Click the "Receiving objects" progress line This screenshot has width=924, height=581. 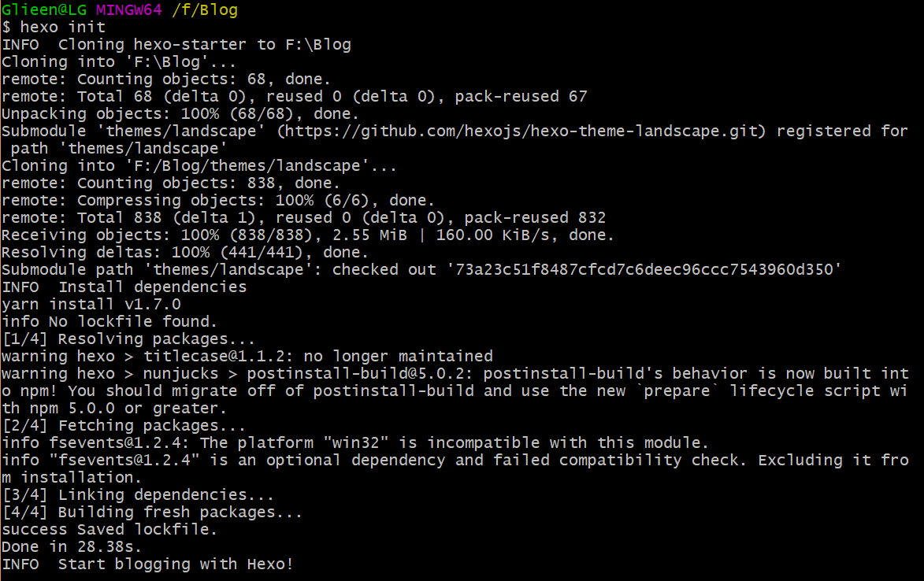click(x=307, y=235)
